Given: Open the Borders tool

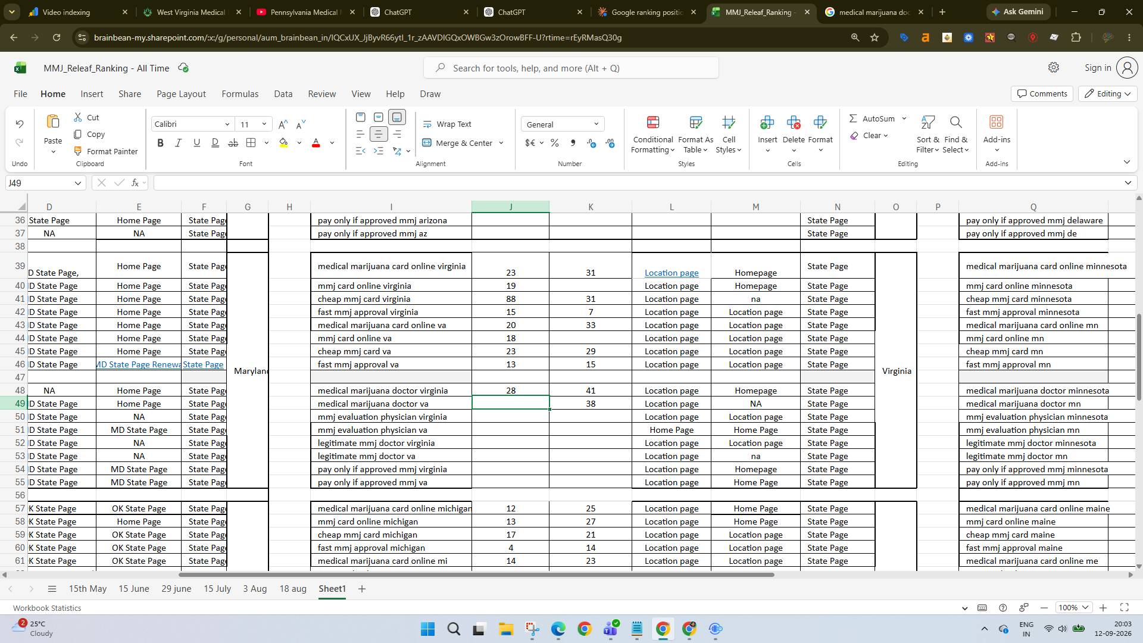Looking at the screenshot, I should 251,143.
